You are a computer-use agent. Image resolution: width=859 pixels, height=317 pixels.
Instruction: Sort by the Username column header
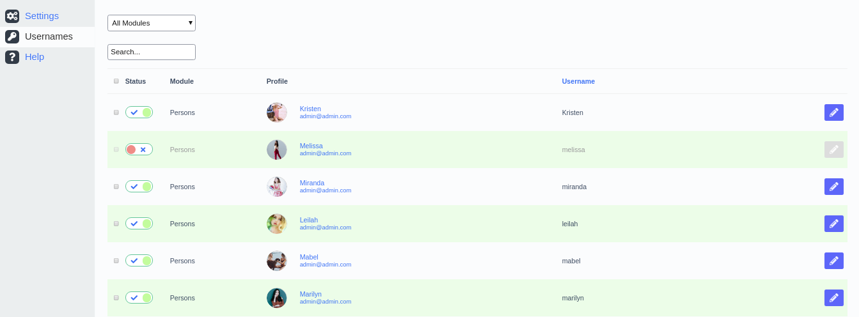[578, 81]
